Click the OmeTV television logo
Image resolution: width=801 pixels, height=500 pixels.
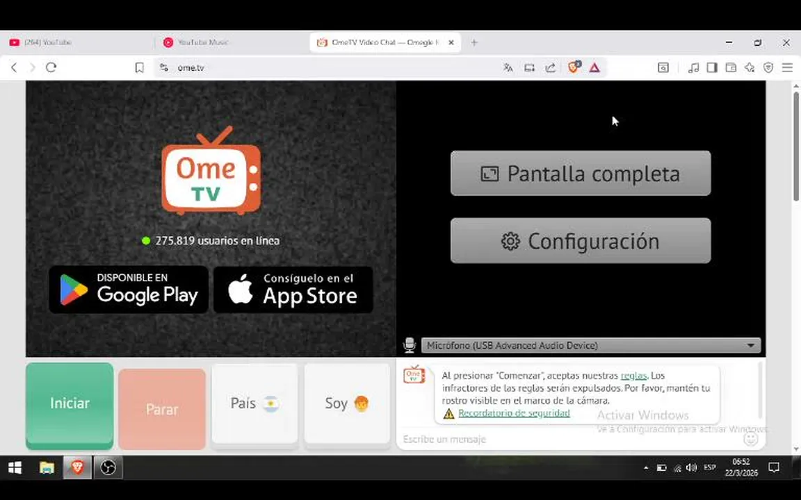[x=211, y=170]
